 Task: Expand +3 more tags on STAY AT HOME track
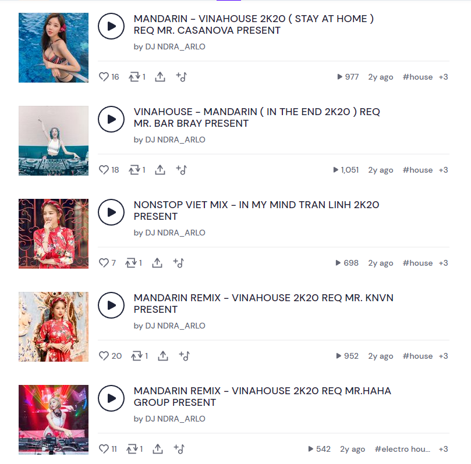[444, 77]
